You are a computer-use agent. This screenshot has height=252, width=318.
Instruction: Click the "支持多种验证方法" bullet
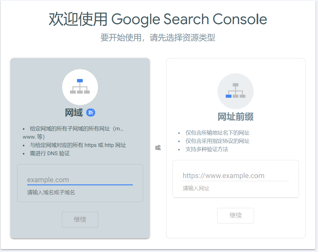pyautogui.click(x=207, y=149)
